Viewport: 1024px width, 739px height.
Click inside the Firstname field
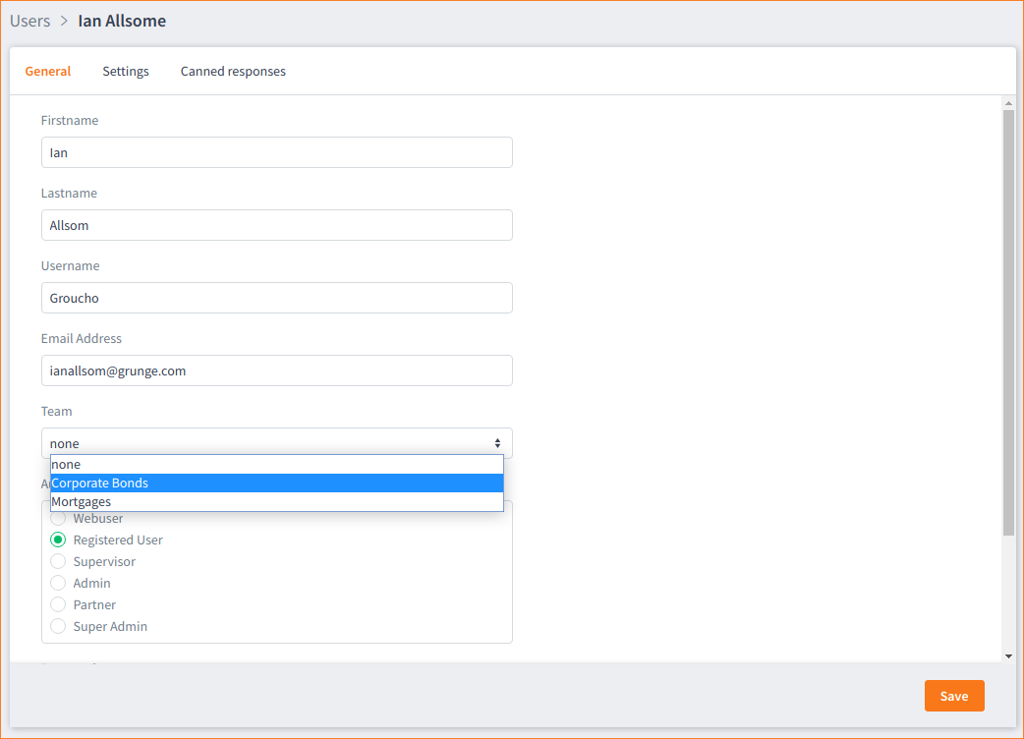[x=276, y=152]
